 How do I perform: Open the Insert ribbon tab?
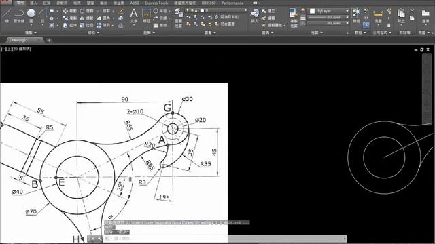point(33,3)
